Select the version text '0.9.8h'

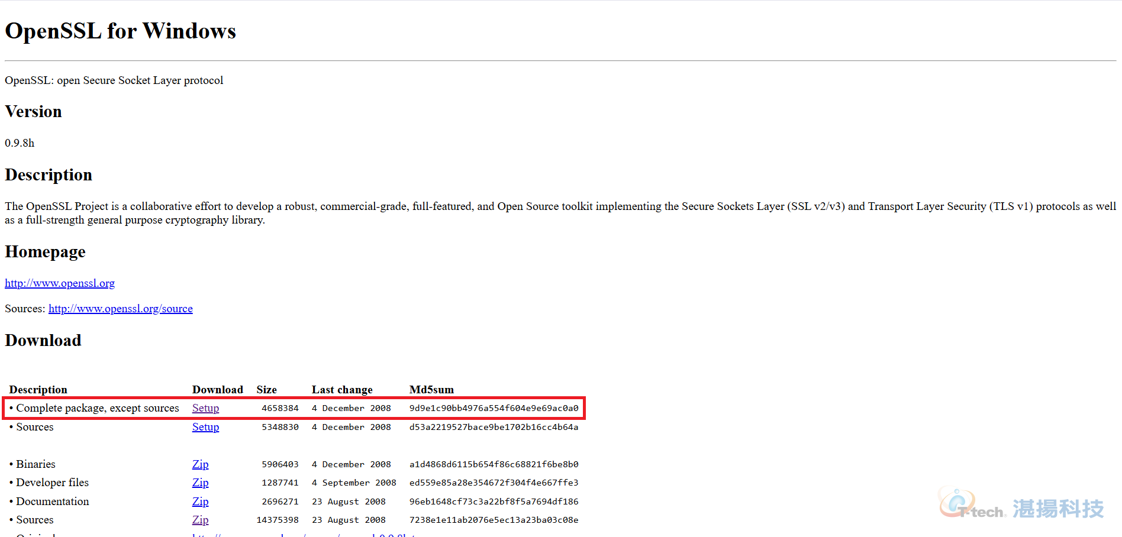(x=20, y=143)
